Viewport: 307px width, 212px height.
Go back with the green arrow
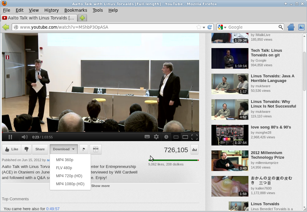pyautogui.click(x=6, y=27)
